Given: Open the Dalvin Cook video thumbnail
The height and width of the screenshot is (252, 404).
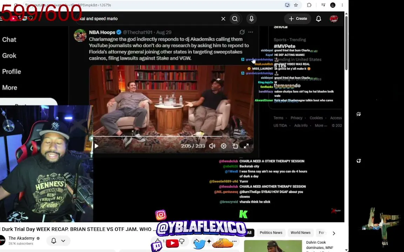Looking at the screenshot, I should click(273, 246).
